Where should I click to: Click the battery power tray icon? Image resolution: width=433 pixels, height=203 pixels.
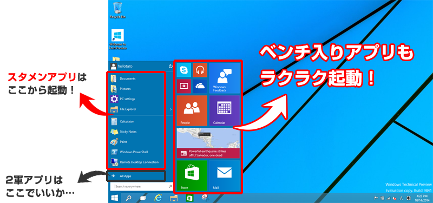[x=382, y=198]
